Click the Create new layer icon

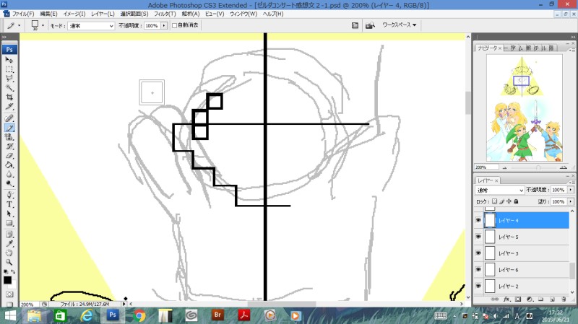coord(552,299)
